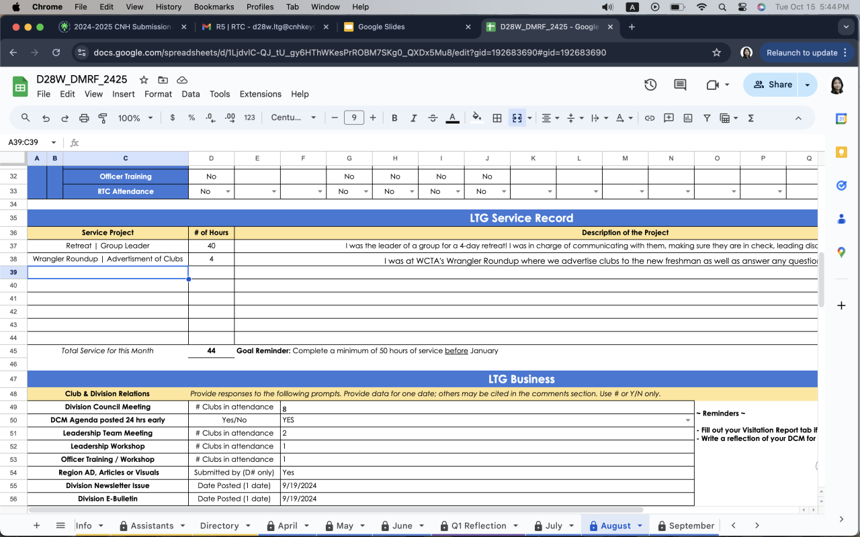
Task: Click the Undo arrow in toolbar
Action: [46, 117]
